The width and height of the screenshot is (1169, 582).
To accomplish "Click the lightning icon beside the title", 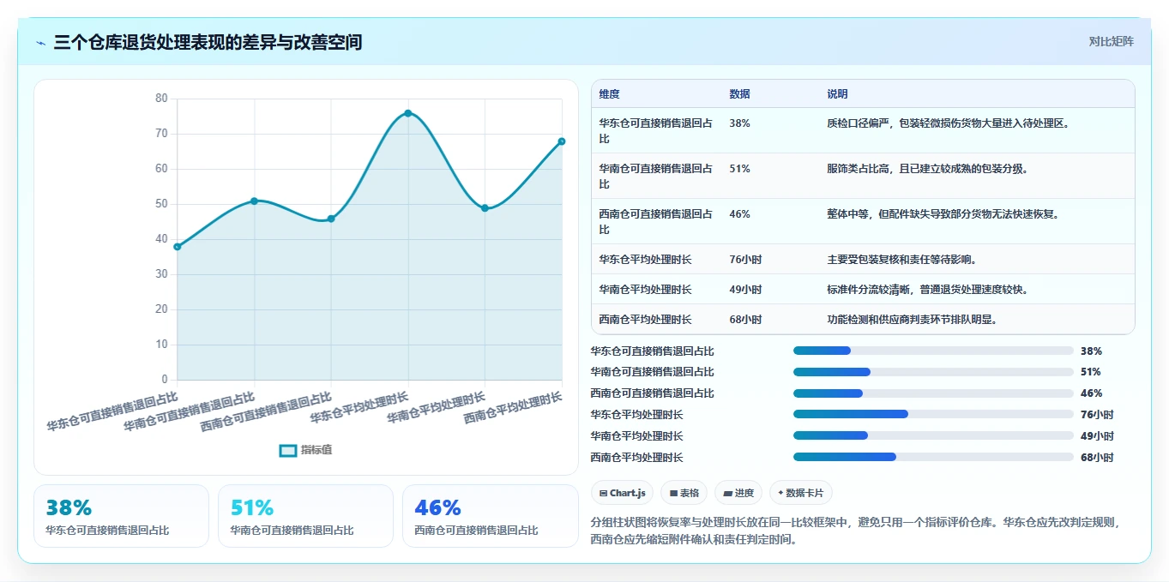I will (40, 43).
